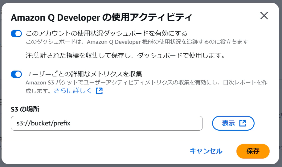The height and width of the screenshot is (167, 282).
Task: Save settings with the 保存 button
Action: click(x=253, y=151)
